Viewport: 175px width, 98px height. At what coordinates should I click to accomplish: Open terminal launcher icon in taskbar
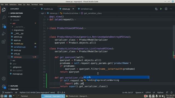[x=14, y=96]
